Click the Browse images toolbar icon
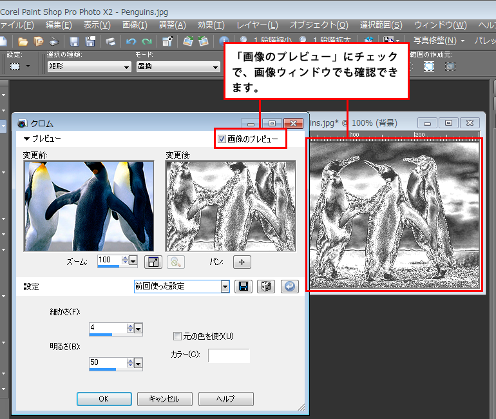The height and width of the screenshot is (419, 496). 39,41
